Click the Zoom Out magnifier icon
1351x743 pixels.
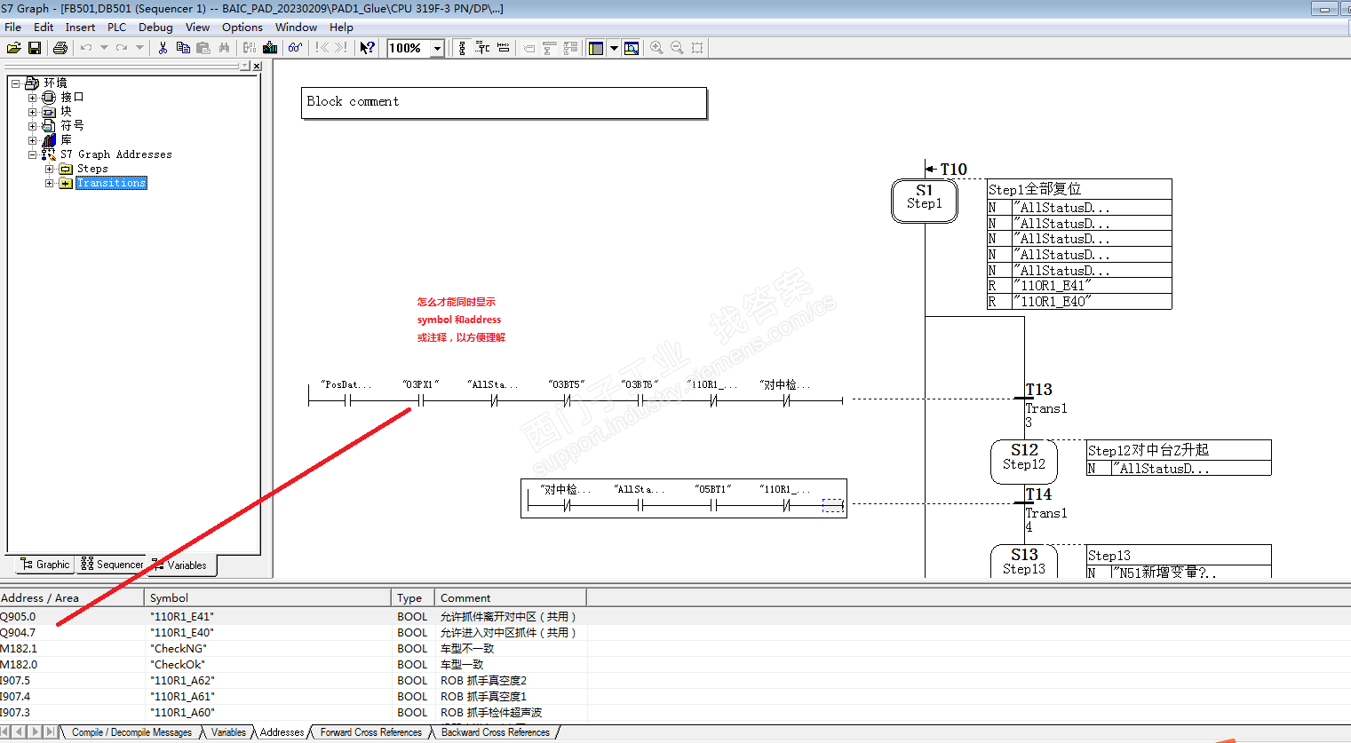coord(677,48)
